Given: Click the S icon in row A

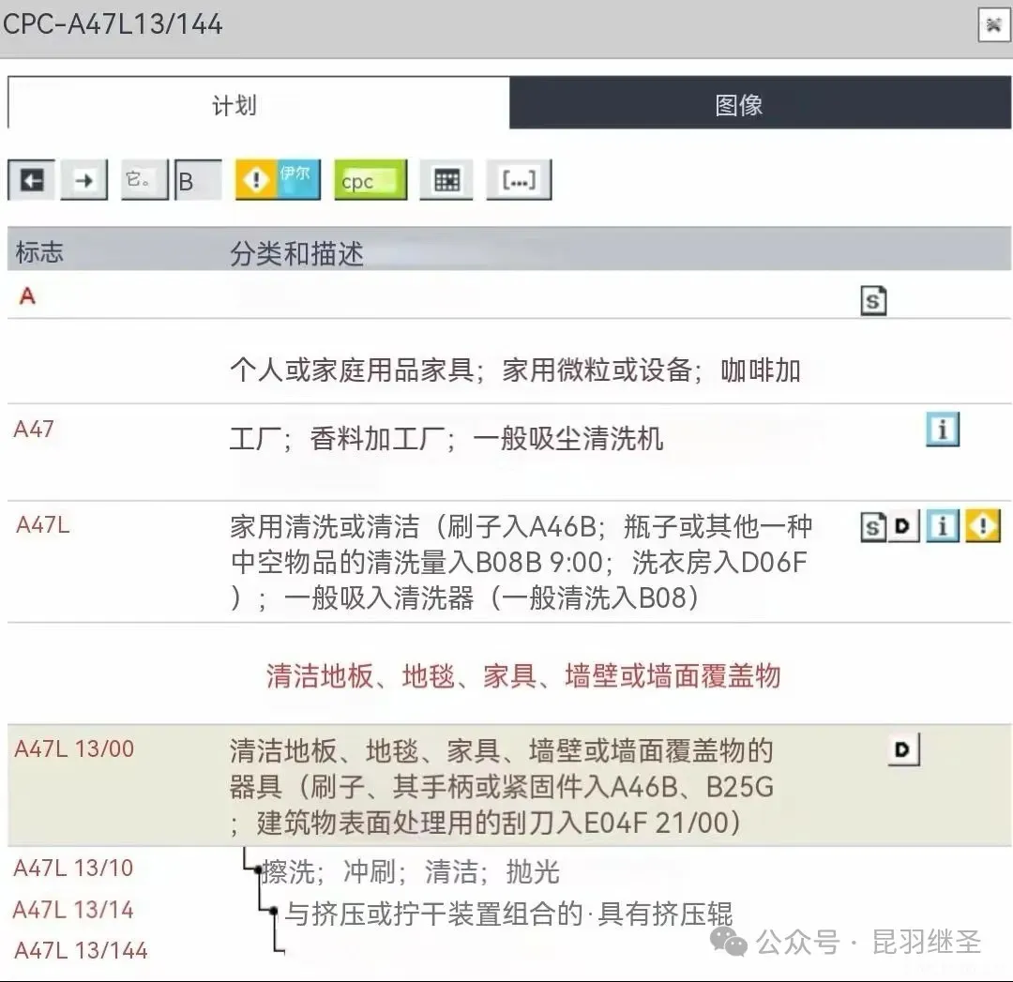Looking at the screenshot, I should coord(873,300).
